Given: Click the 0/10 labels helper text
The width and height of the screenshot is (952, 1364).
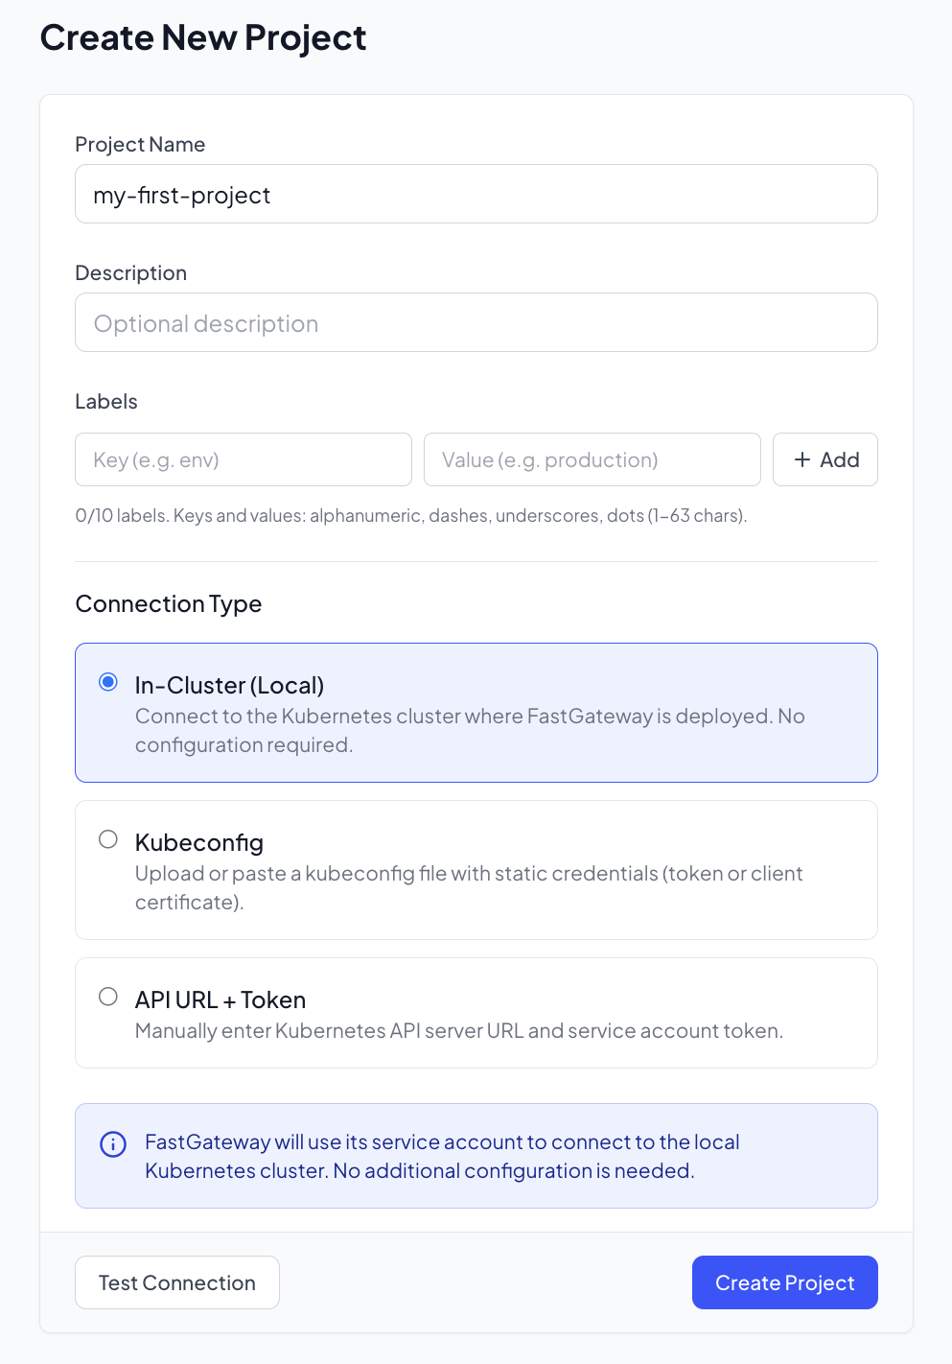Looking at the screenshot, I should coord(410,515).
